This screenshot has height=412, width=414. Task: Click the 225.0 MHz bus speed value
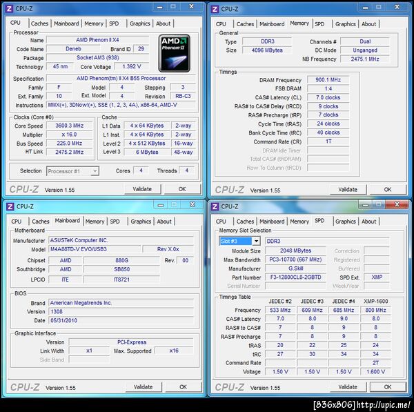point(70,144)
